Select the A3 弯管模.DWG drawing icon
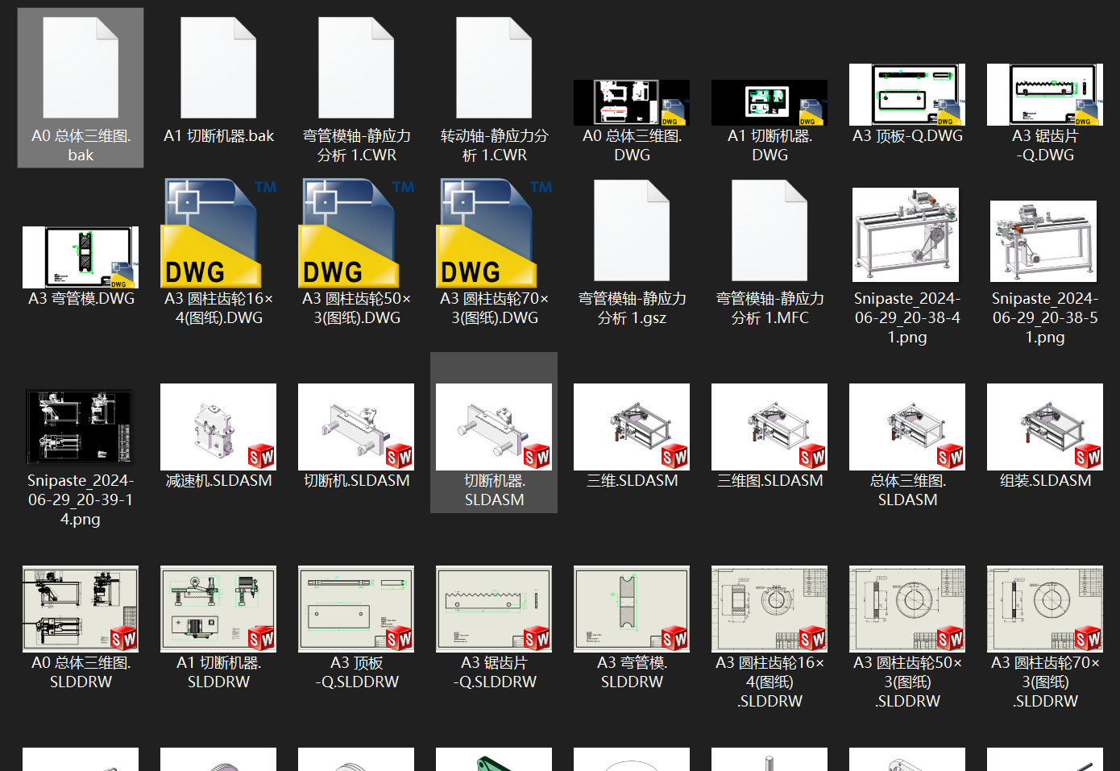1120x771 pixels. point(81,257)
